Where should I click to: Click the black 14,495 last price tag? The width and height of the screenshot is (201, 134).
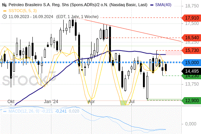point(191,71)
